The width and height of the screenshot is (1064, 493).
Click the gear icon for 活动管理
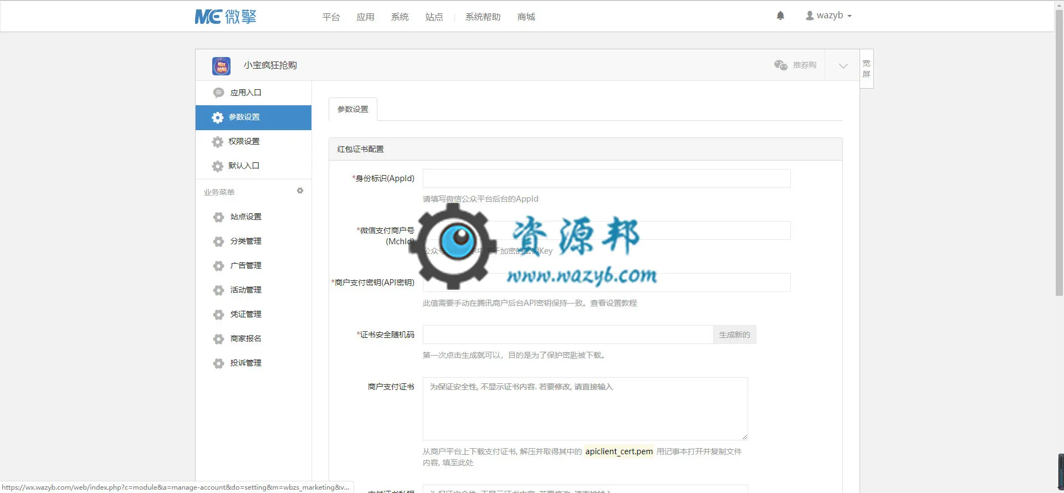[218, 290]
